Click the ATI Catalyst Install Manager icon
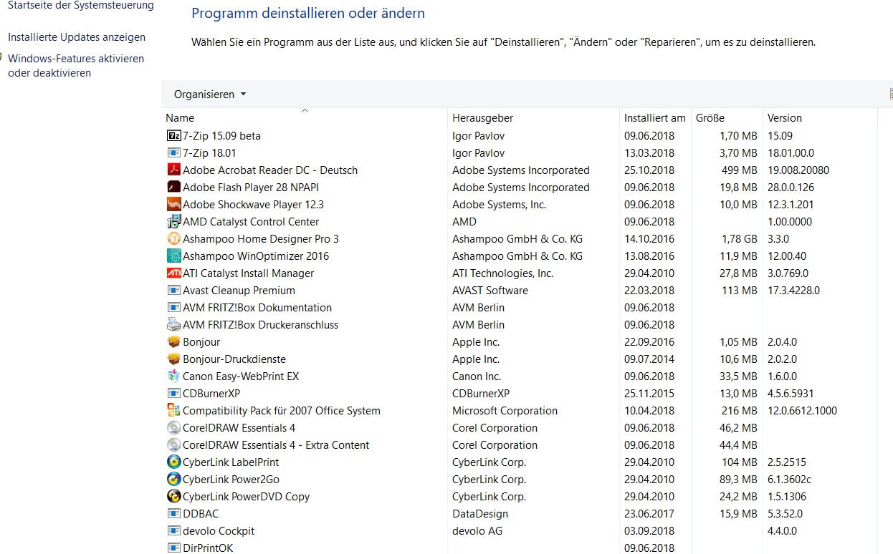 coord(173,273)
